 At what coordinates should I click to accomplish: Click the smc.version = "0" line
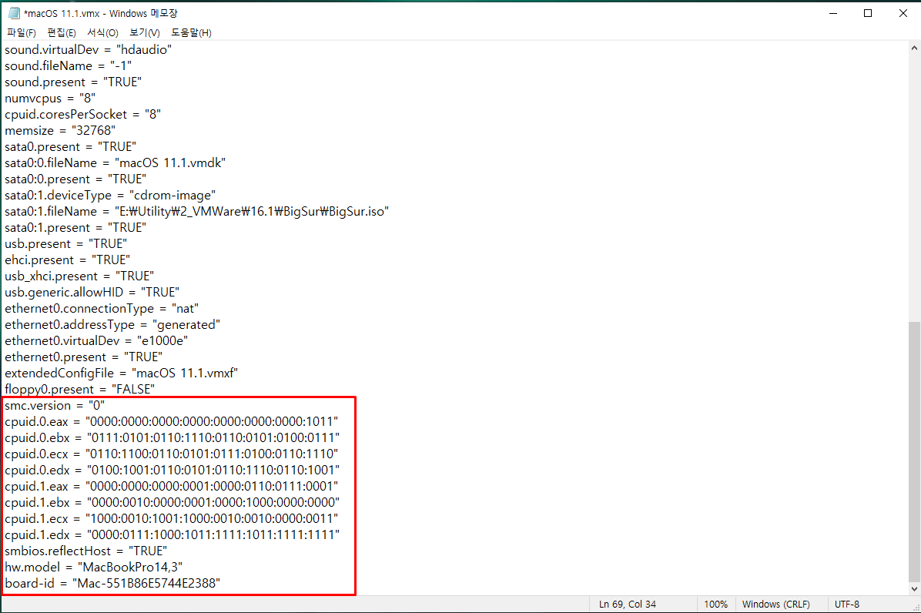[55, 405]
